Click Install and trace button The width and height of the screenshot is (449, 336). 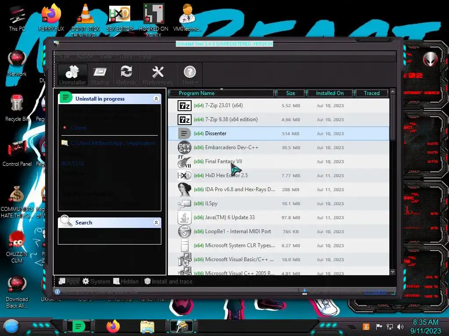pyautogui.click(x=168, y=281)
